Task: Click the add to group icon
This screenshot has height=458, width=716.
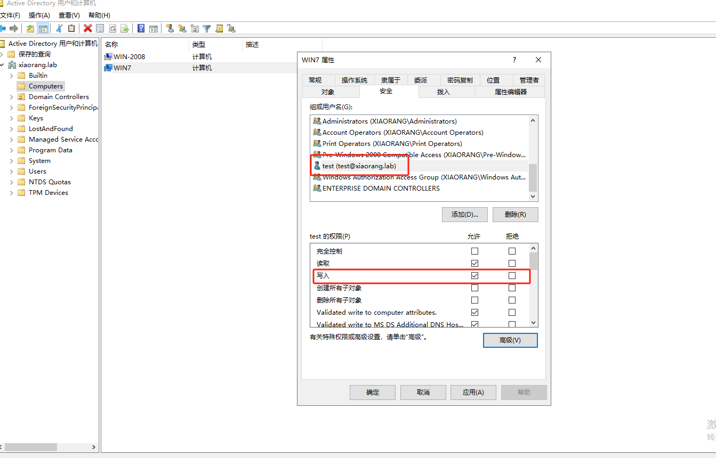Action: click(231, 28)
